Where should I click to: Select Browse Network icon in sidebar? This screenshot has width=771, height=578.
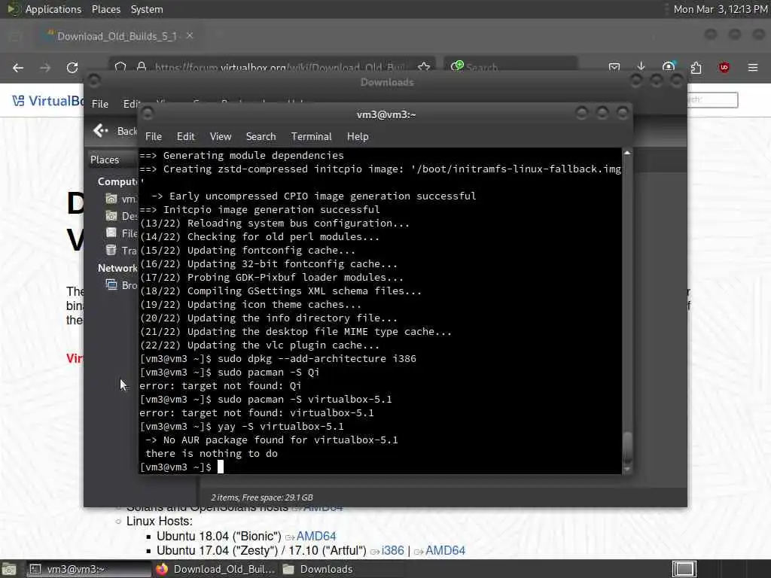[x=111, y=285]
